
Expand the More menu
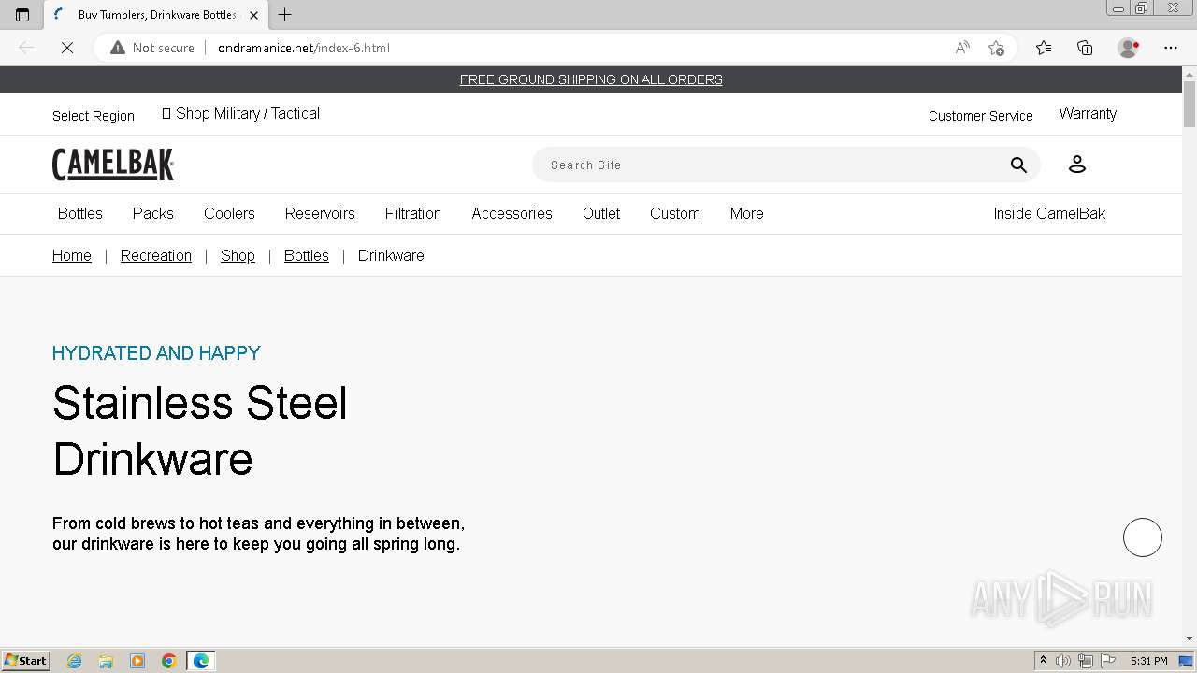(x=746, y=213)
